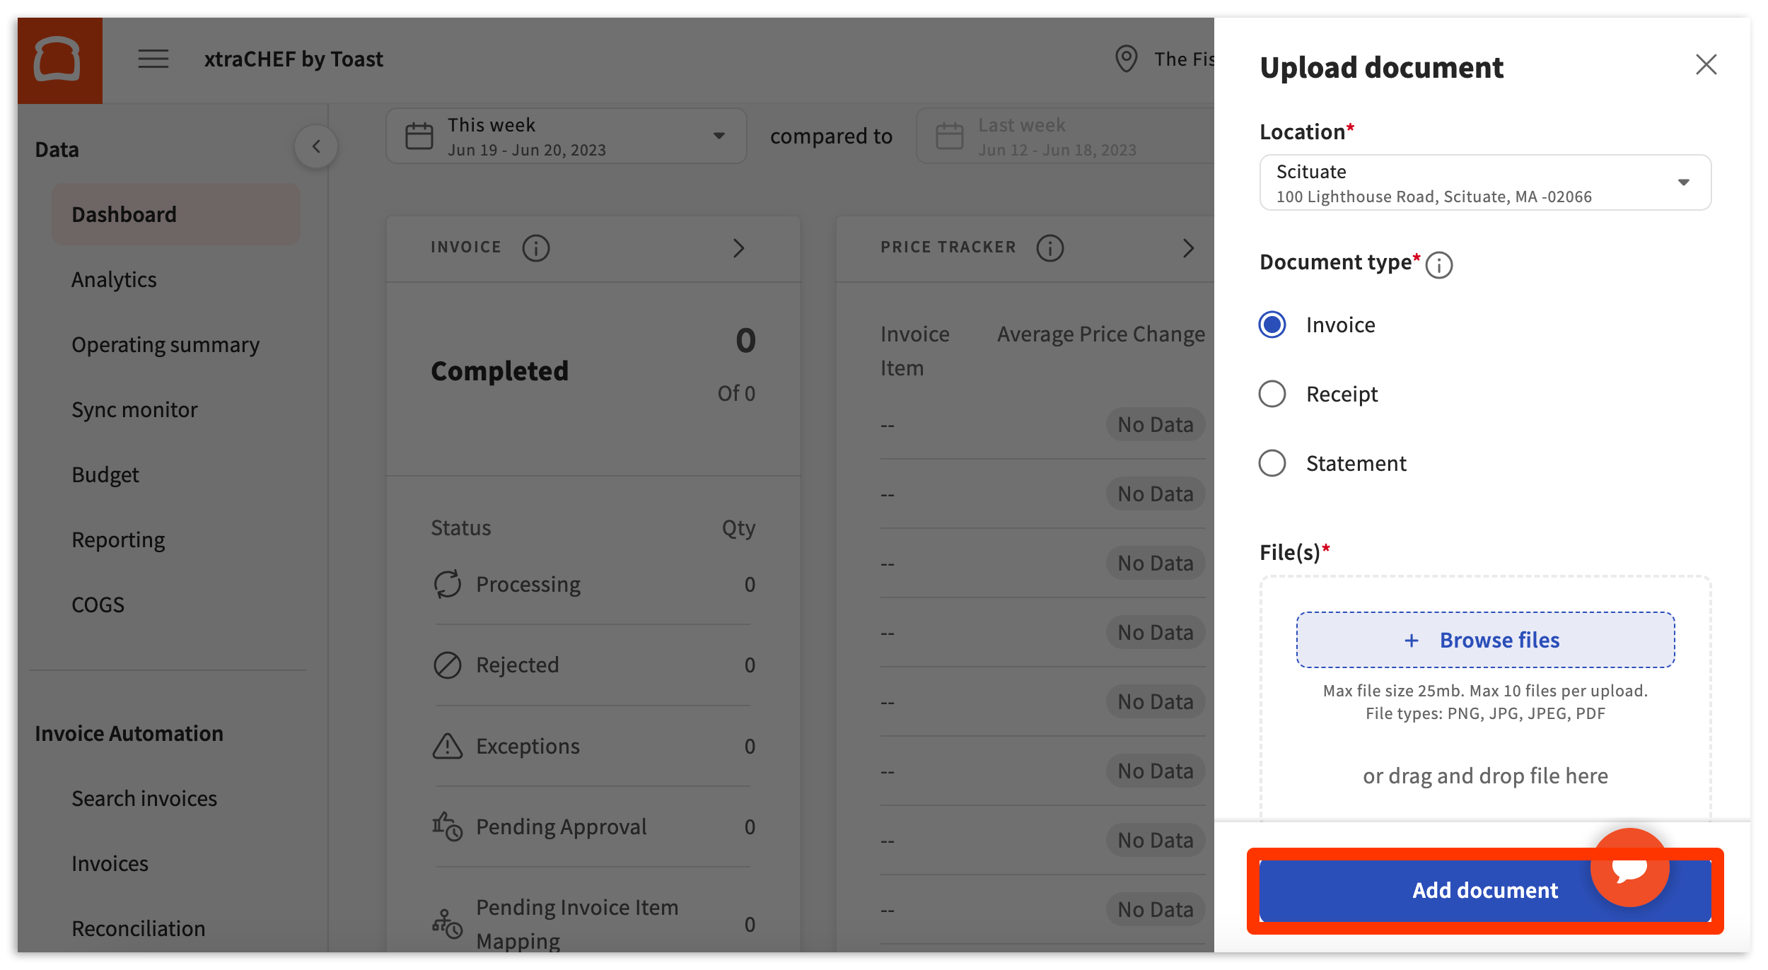The height and width of the screenshot is (970, 1768).
Task: Select the Invoice document type
Action: coord(1272,325)
